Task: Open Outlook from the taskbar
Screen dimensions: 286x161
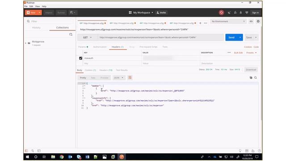Action: [x=70, y=157]
